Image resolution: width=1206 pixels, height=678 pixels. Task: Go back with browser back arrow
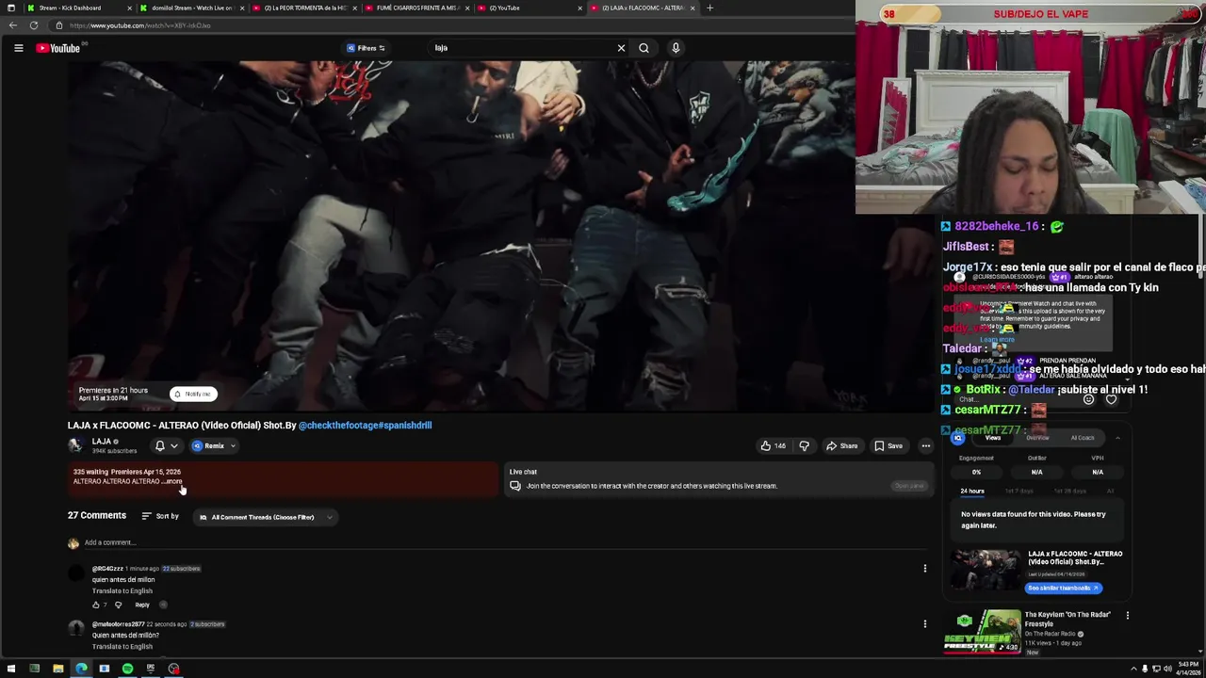click(x=12, y=25)
